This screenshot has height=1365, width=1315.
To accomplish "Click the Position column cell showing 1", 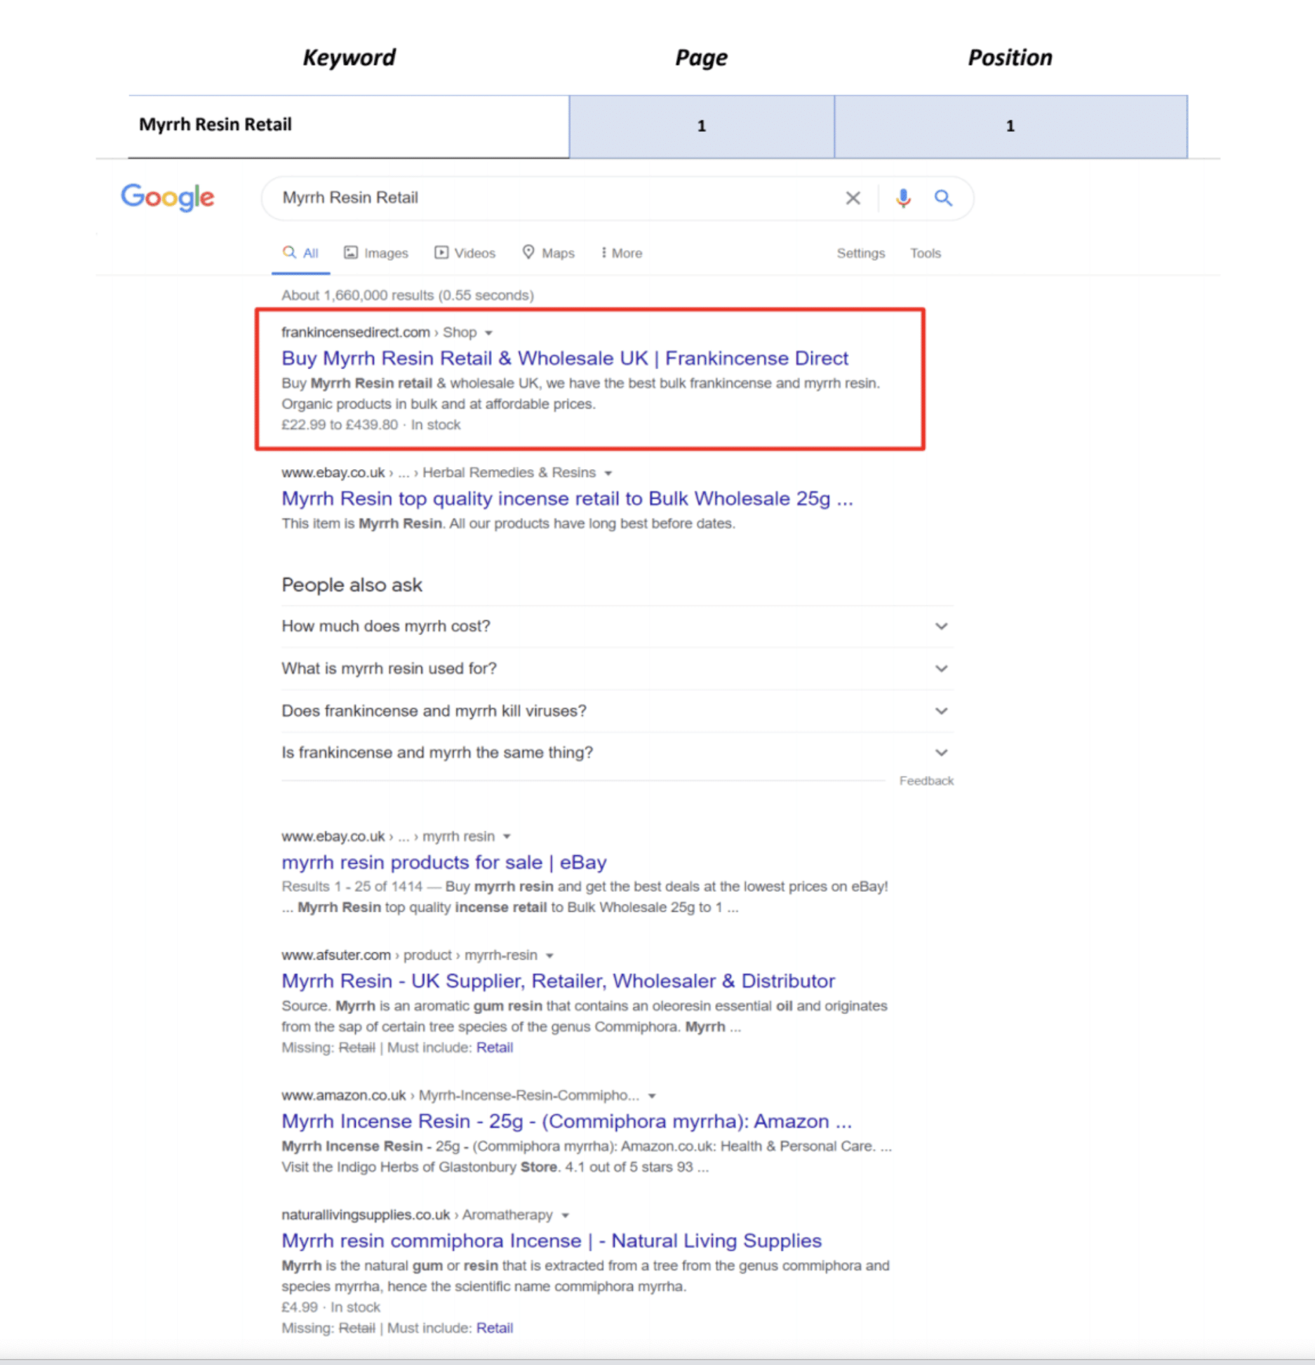I will click(1010, 126).
